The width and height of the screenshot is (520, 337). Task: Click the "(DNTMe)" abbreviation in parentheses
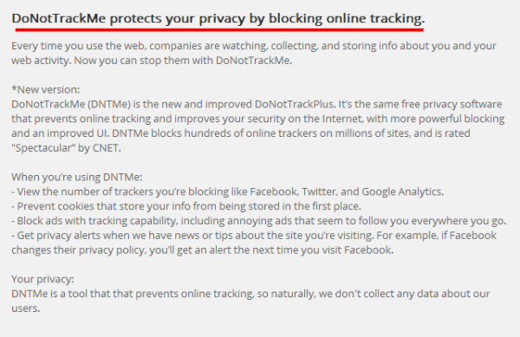pos(109,104)
